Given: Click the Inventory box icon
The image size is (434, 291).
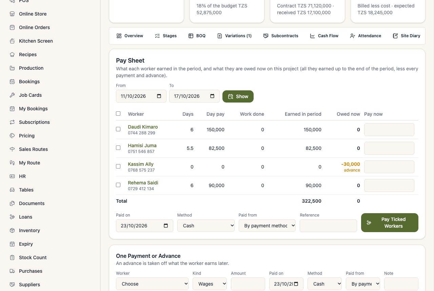Looking at the screenshot, I should [x=12, y=230].
